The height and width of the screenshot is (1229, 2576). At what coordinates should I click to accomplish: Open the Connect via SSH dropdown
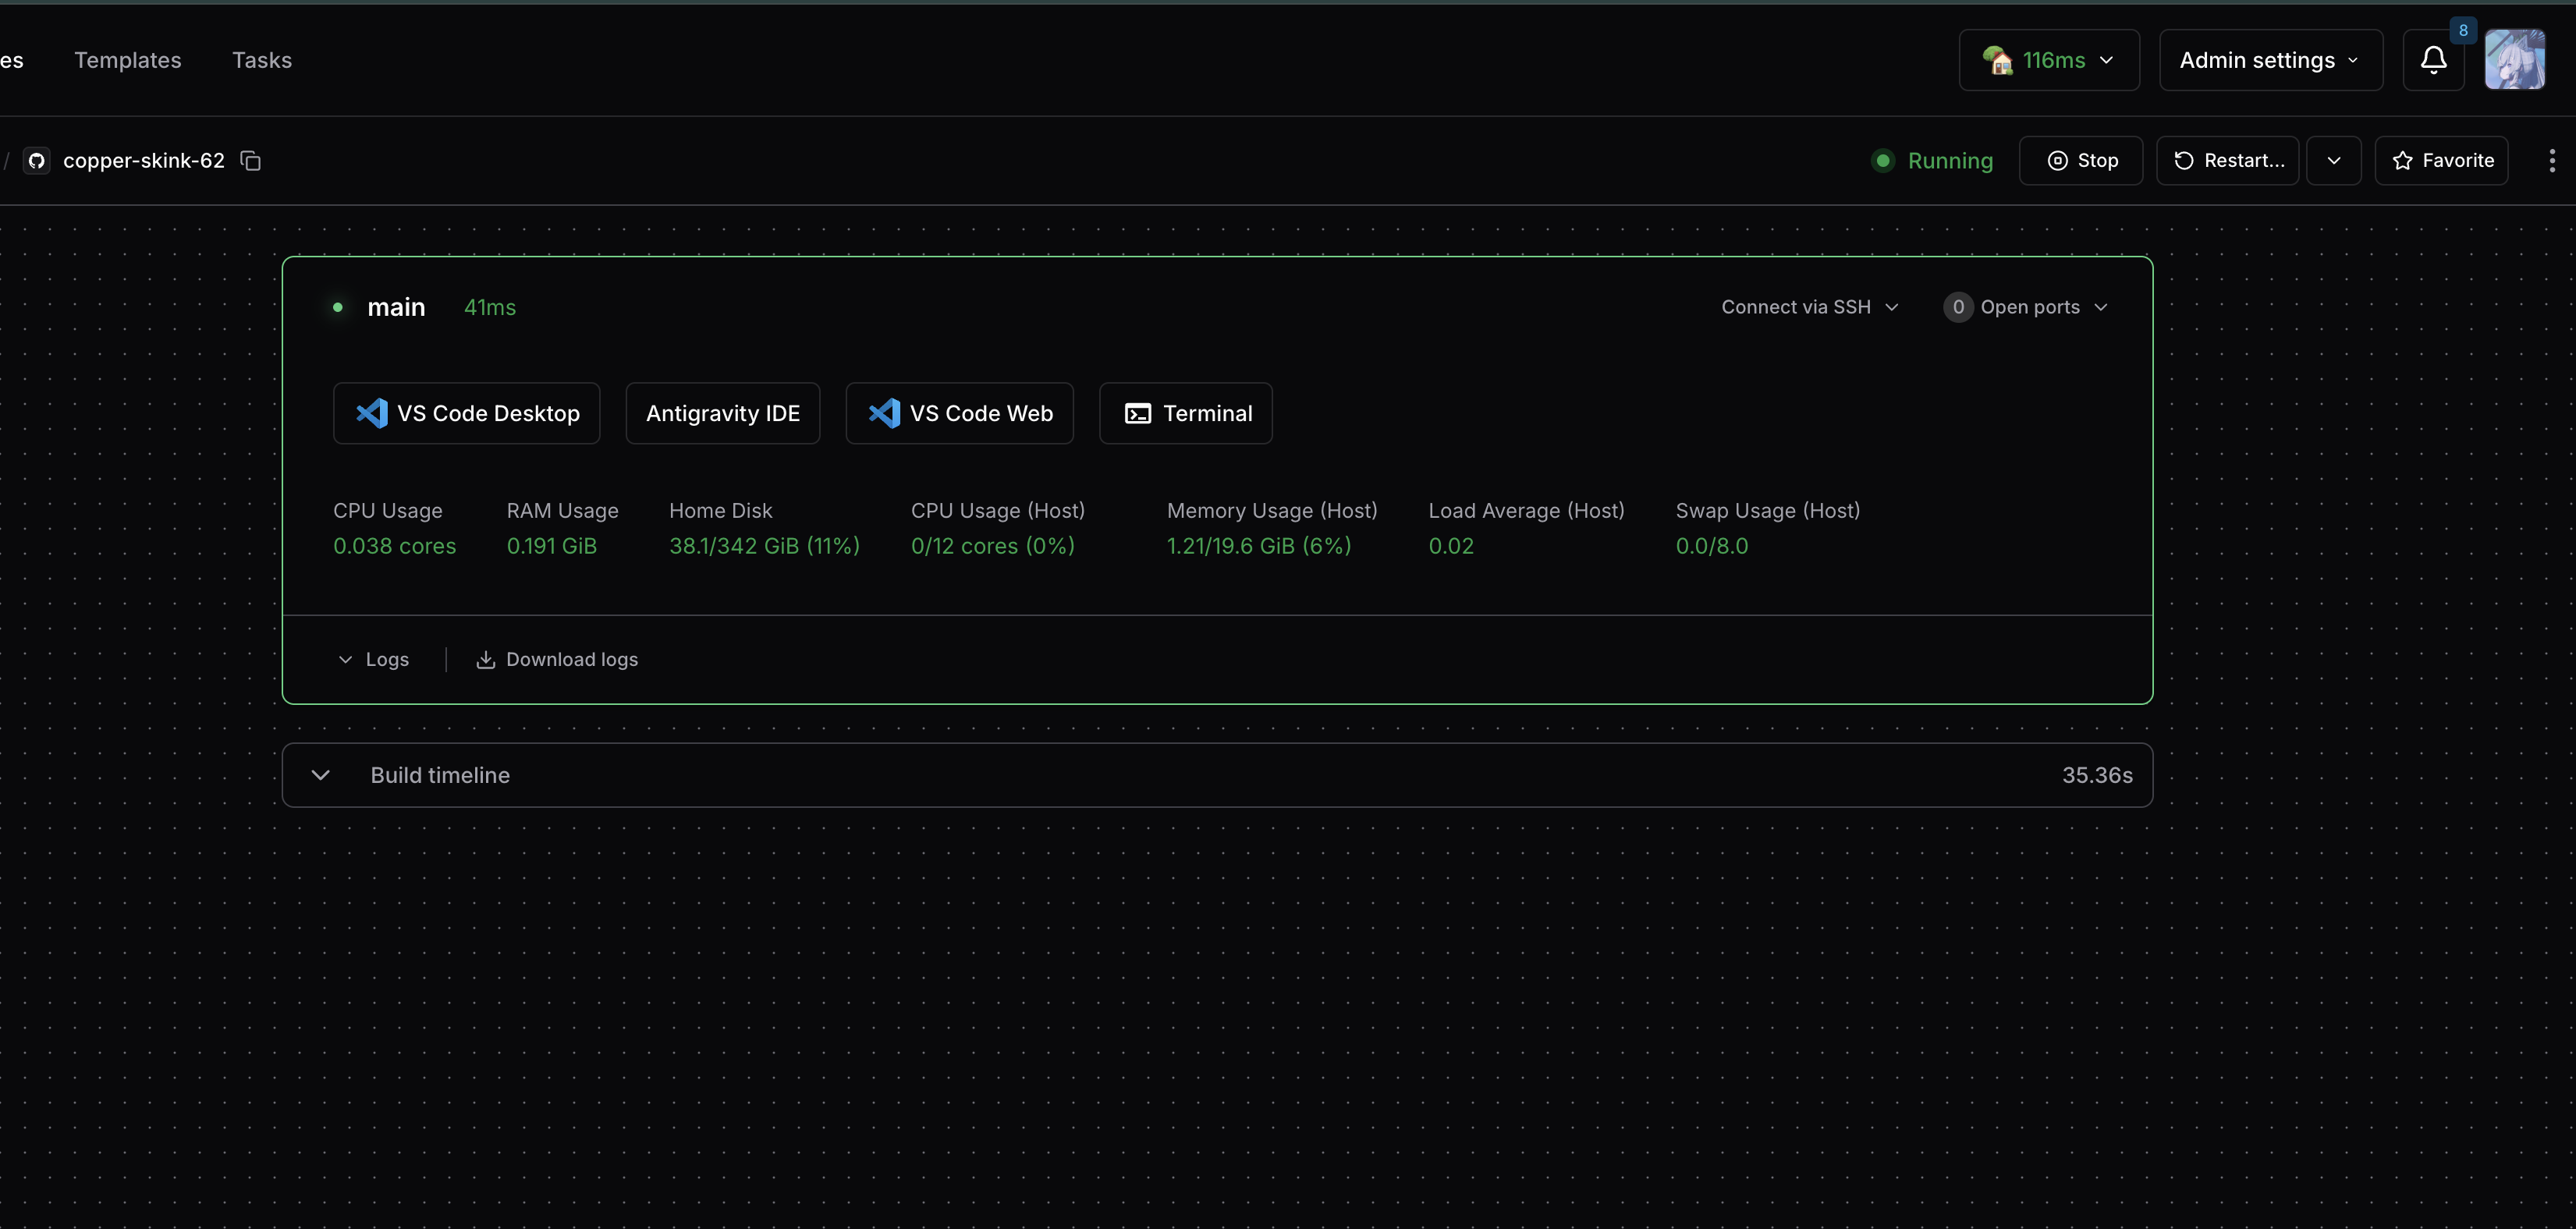[1809, 307]
